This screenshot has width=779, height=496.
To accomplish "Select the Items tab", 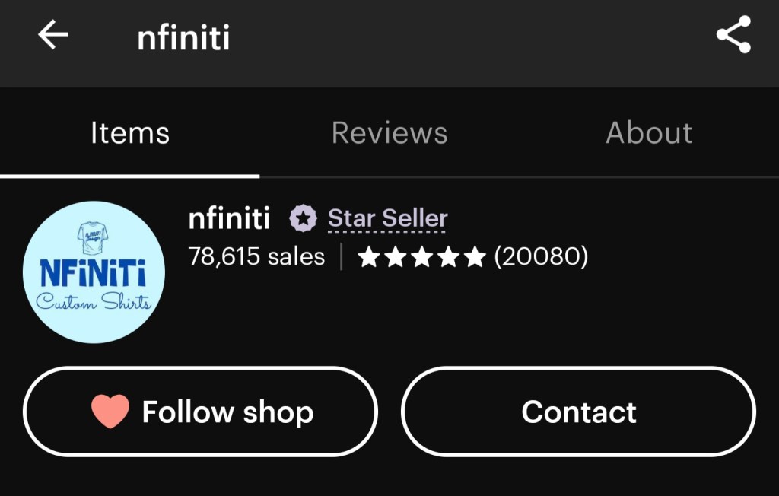I will [x=129, y=133].
